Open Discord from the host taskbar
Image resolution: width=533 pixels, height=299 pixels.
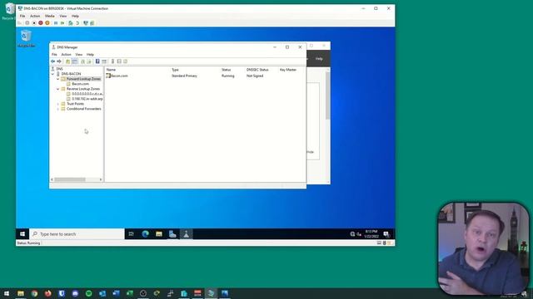(75, 293)
